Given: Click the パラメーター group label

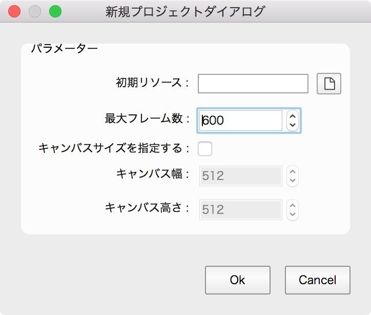Looking at the screenshot, I should coord(65,49).
